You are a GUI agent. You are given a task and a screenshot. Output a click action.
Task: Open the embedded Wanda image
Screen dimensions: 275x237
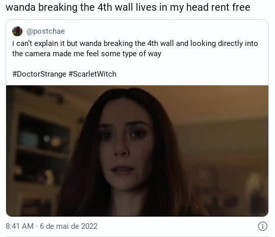(137, 151)
